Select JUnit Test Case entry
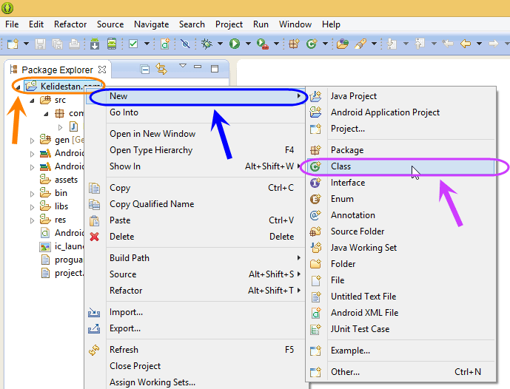 [400, 329]
